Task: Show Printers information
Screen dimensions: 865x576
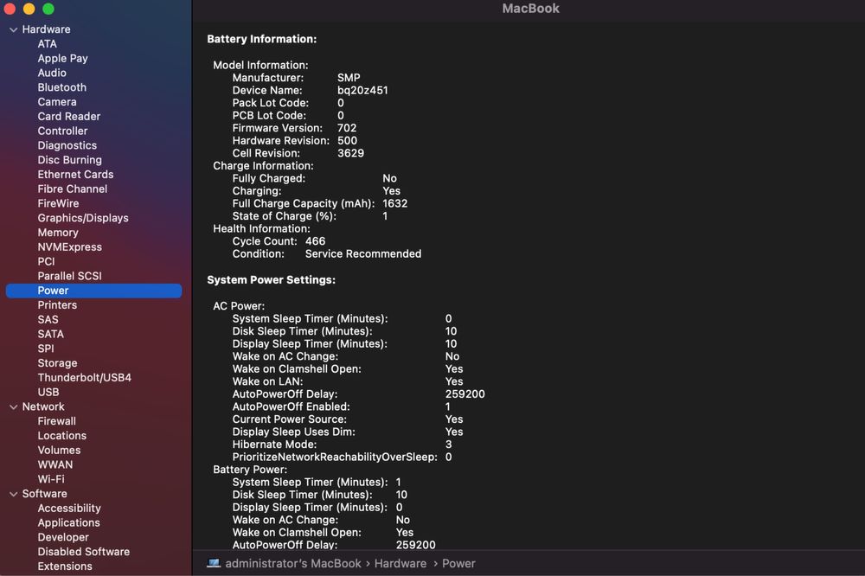Action: [57, 305]
